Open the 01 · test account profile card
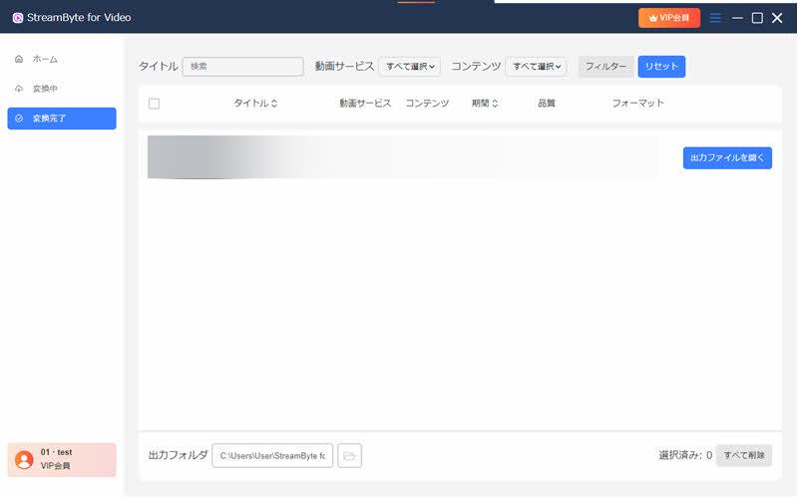Image resolution: width=798 pixels, height=497 pixels. (62, 459)
